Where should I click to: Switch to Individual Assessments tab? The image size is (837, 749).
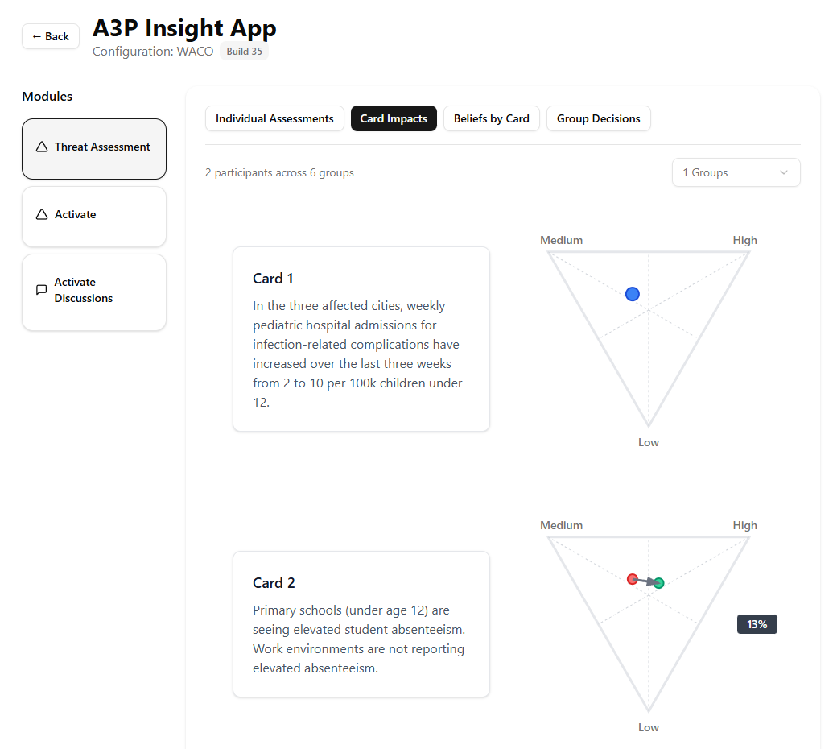coord(274,118)
